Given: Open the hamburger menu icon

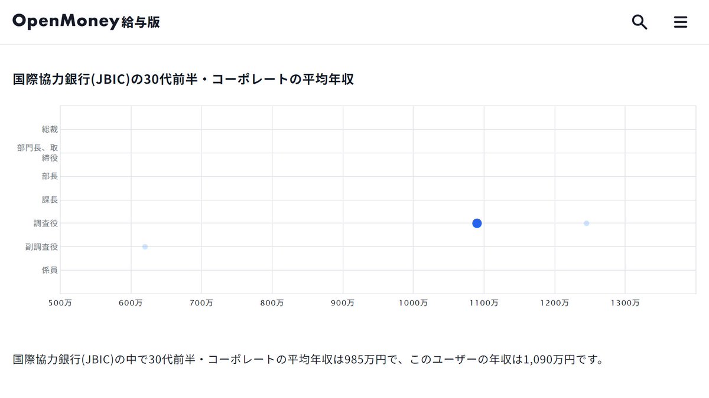Looking at the screenshot, I should [681, 22].
